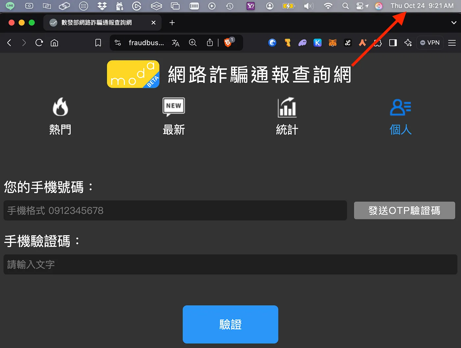Open the battery status in menu bar

288,6
